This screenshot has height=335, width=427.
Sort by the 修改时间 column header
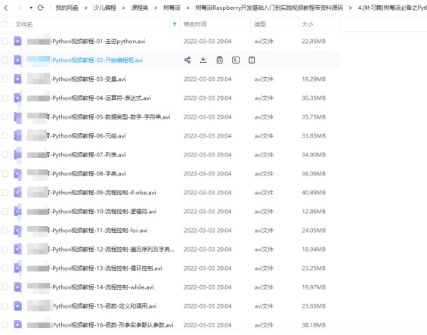pyautogui.click(x=195, y=24)
